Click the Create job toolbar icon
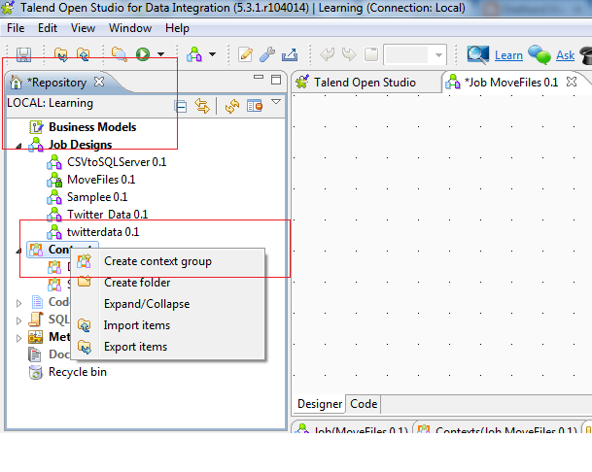This screenshot has height=472, width=592. pyautogui.click(x=194, y=54)
